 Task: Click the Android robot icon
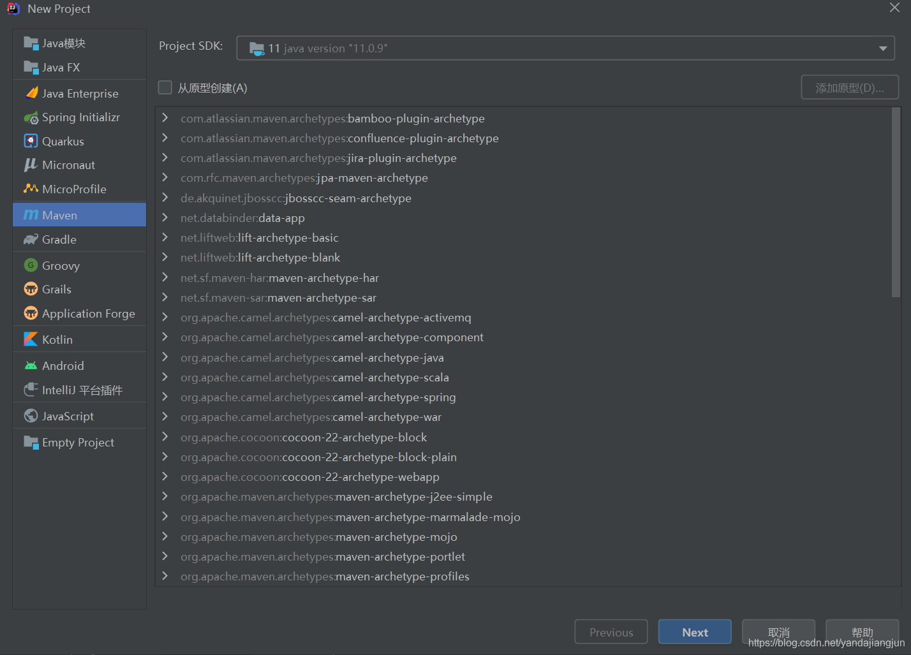[31, 365]
